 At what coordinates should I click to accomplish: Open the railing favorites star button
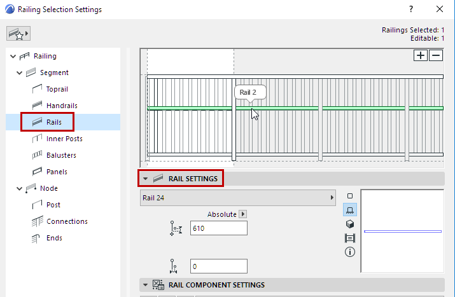(x=18, y=33)
